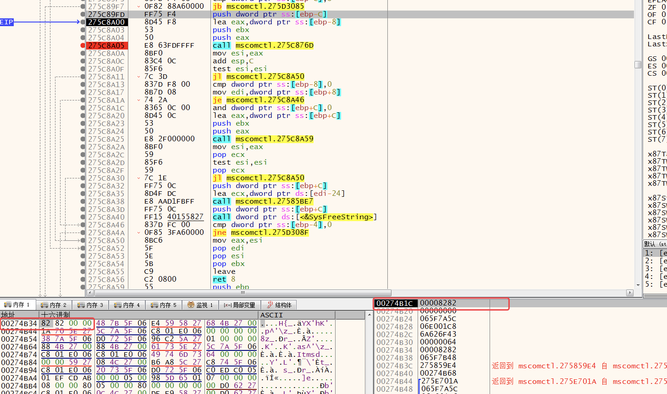Click the blue EIP pointer label

click(x=6, y=22)
